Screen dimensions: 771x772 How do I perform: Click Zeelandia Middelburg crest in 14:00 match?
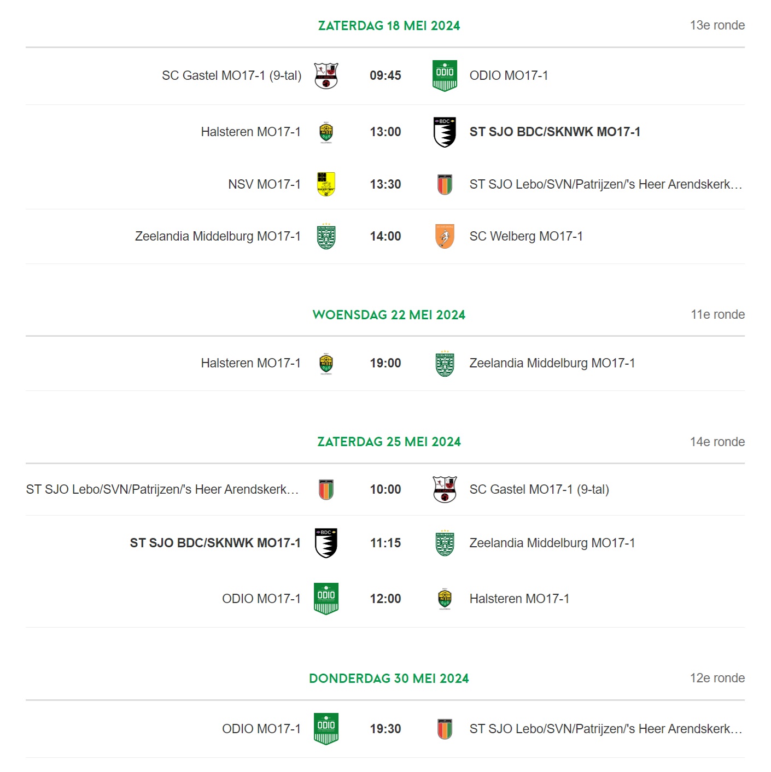(326, 236)
